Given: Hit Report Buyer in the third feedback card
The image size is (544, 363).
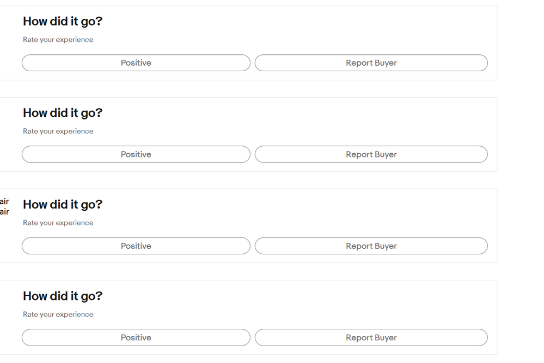Looking at the screenshot, I should coord(371,246).
